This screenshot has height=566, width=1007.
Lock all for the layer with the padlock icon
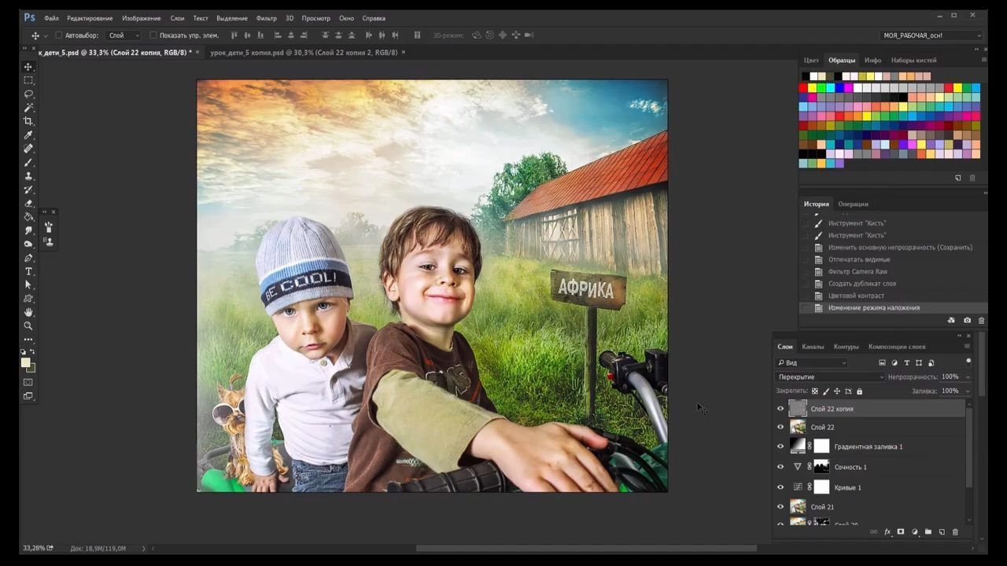click(859, 391)
